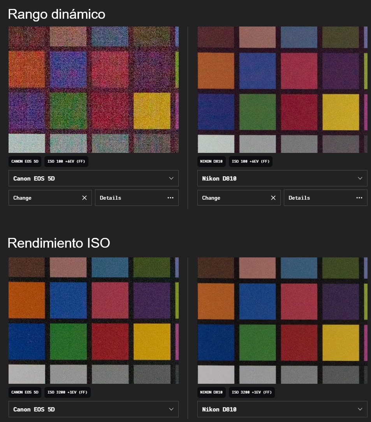Open the Canon EOS 5D ISO 3200 test image
This screenshot has height=422, width=371.
(x=93, y=321)
